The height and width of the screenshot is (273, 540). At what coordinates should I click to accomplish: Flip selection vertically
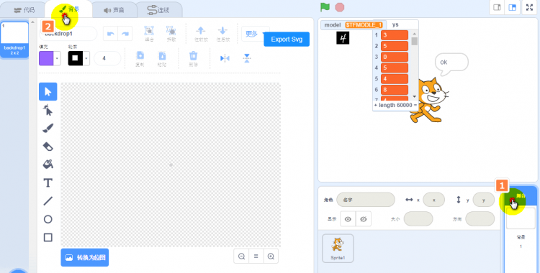pyautogui.click(x=246, y=58)
